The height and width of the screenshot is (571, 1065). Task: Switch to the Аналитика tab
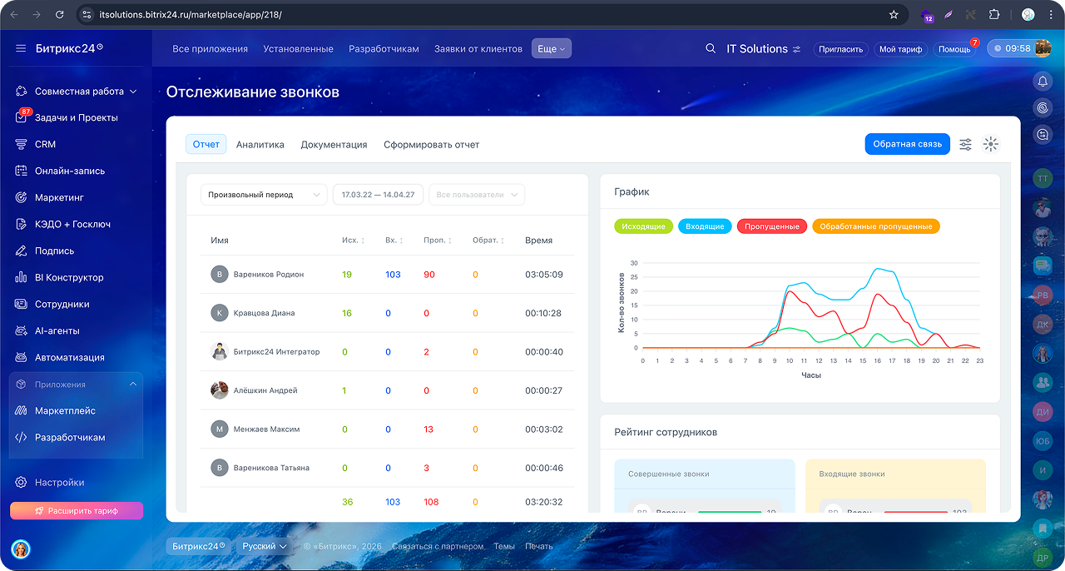(260, 144)
